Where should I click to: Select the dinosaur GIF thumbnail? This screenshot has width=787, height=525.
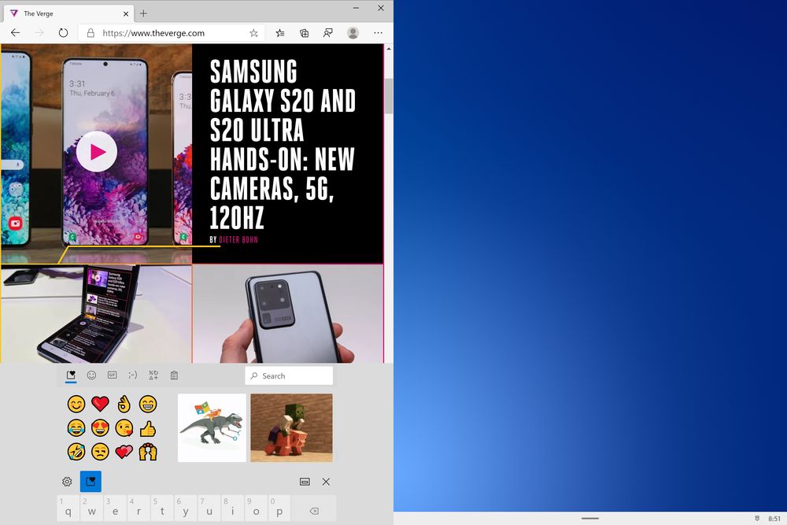212,427
